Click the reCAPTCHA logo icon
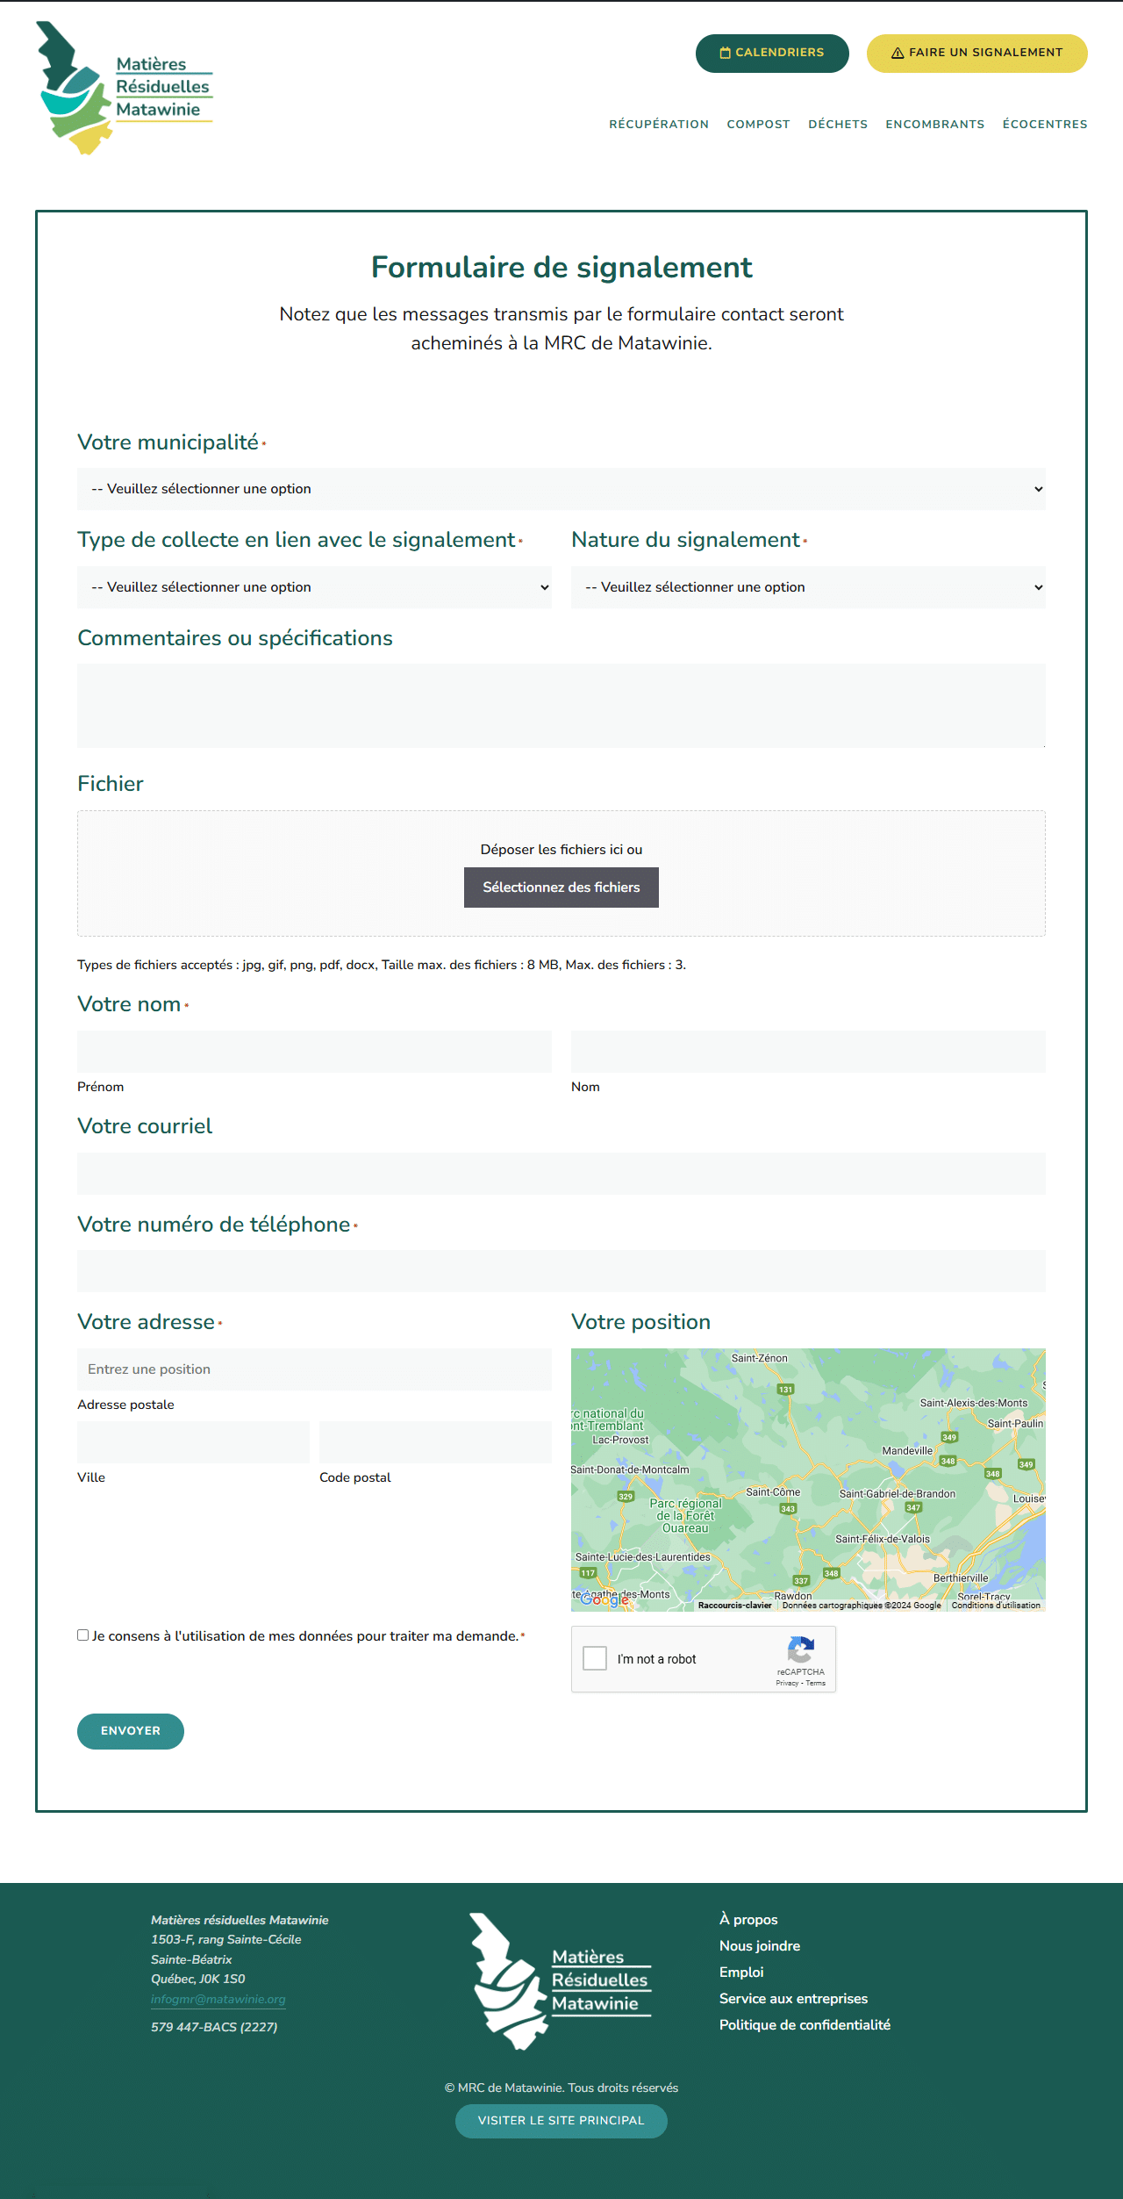Screen dimensions: 1123x2199 pos(801,1649)
